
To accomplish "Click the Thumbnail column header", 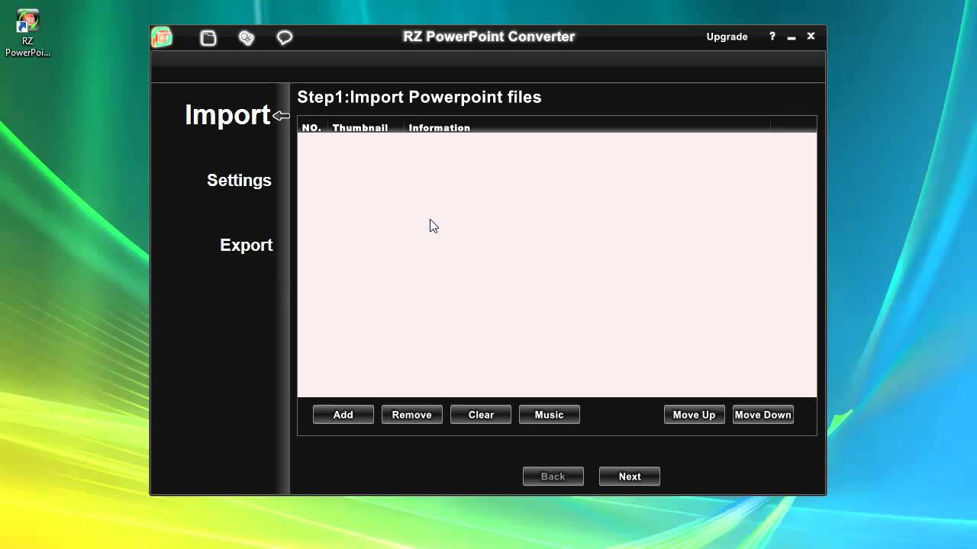I will click(x=360, y=127).
